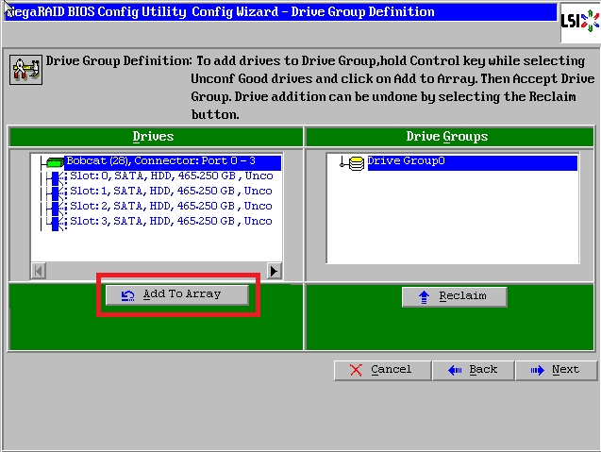Click the Reclaim button
The height and width of the screenshot is (452, 601).
[454, 296]
